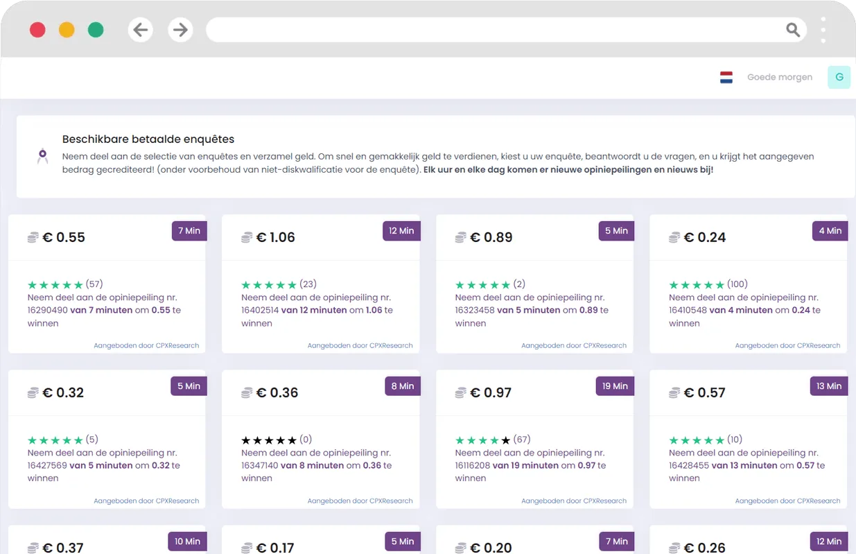
Task: Click the € 1.06 amount text
Action: (276, 238)
